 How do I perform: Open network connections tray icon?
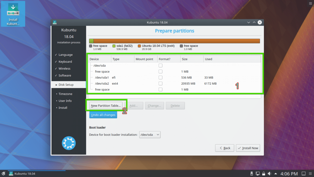pos(258,174)
